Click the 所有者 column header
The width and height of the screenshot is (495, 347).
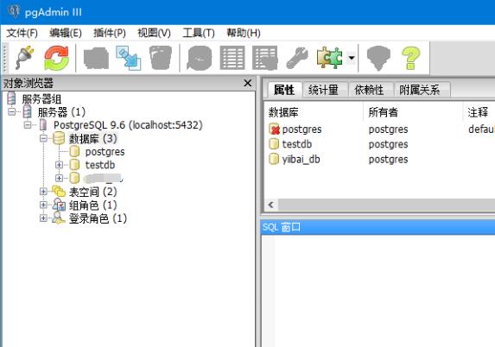tap(413, 112)
